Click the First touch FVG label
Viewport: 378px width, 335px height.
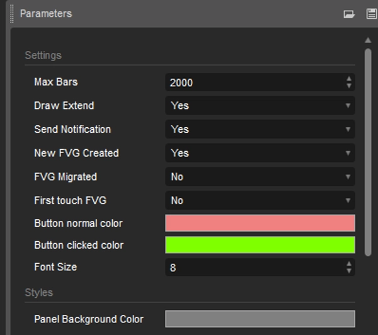71,200
